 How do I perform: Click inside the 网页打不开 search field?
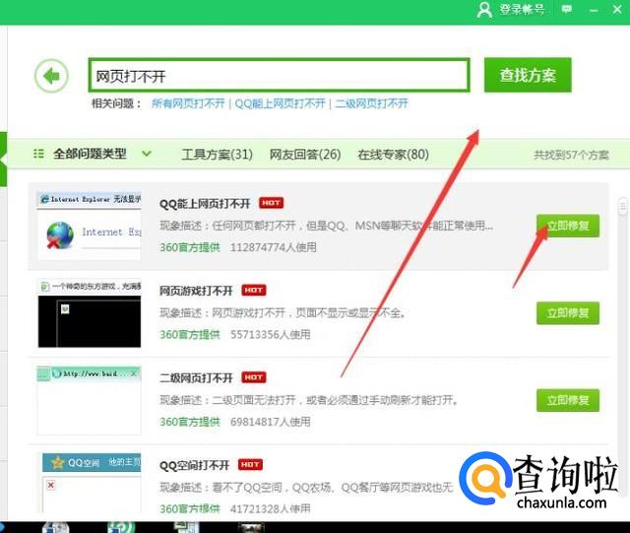tap(279, 75)
